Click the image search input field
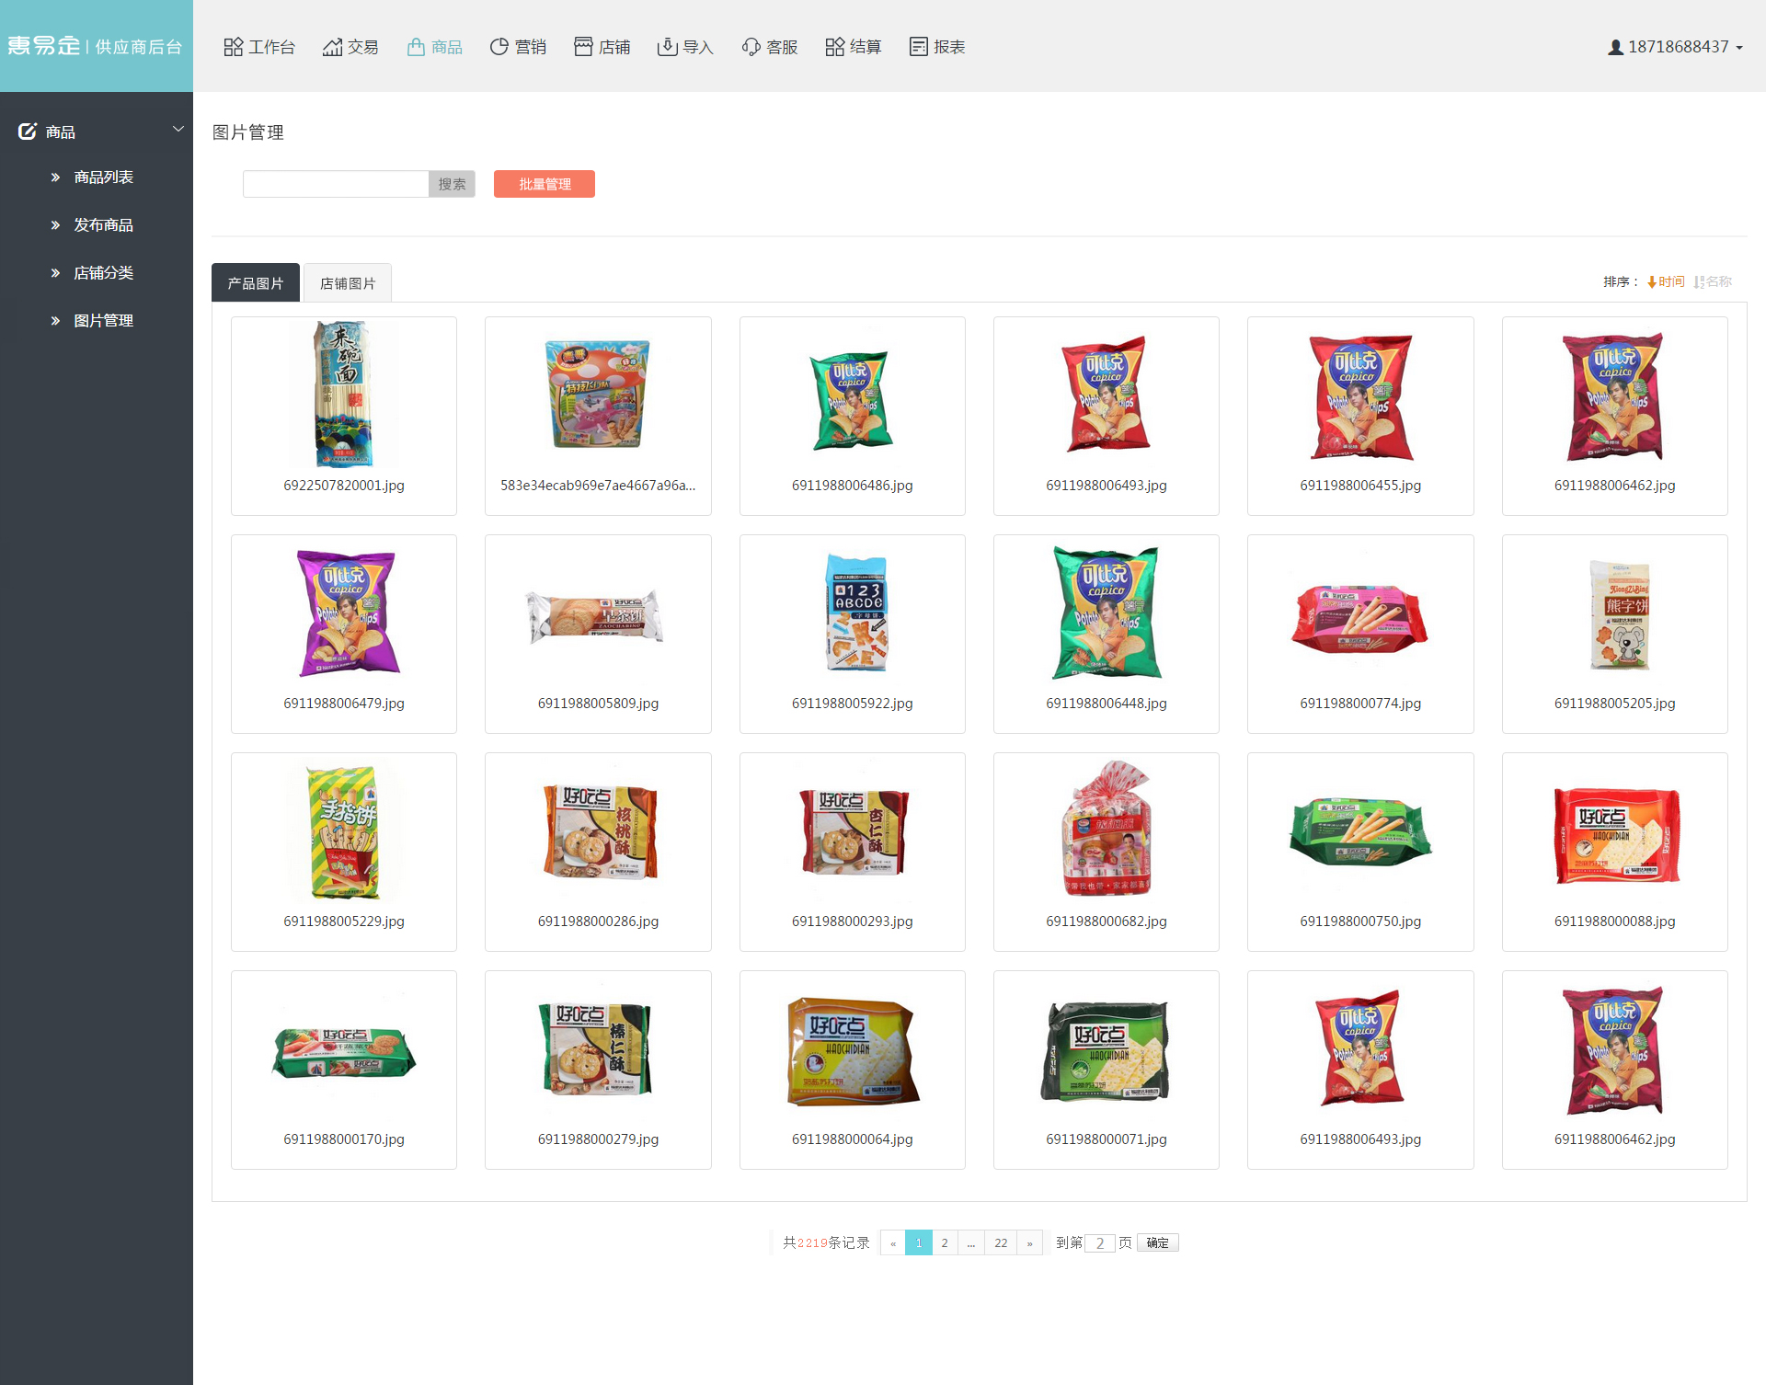 point(336,184)
